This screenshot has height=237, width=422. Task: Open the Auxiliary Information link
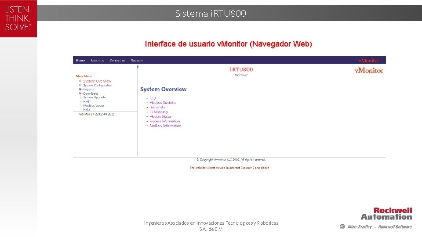coord(165,126)
